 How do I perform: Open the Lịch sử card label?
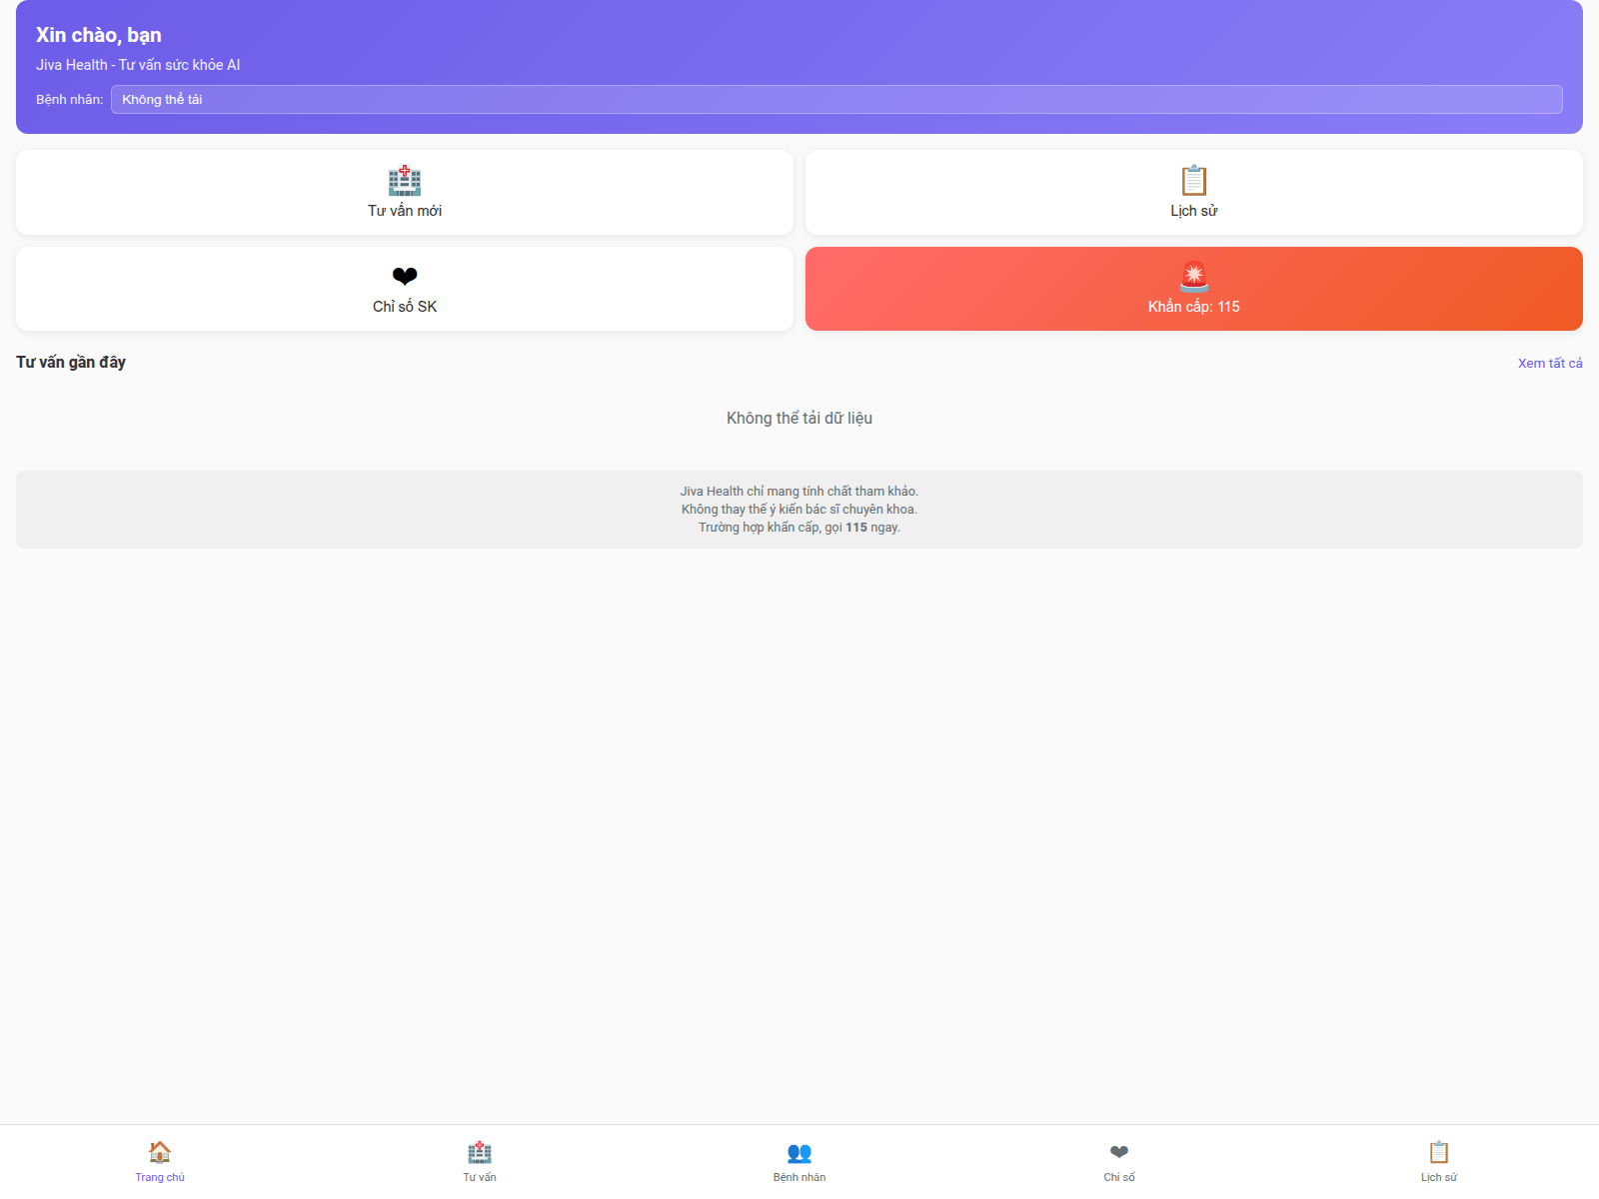1194,211
